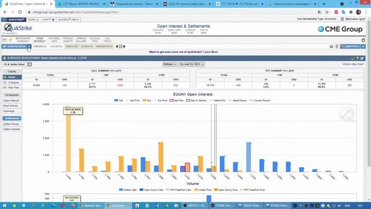
Task: Open the Benchmark Summary menu
Action: point(23,40)
